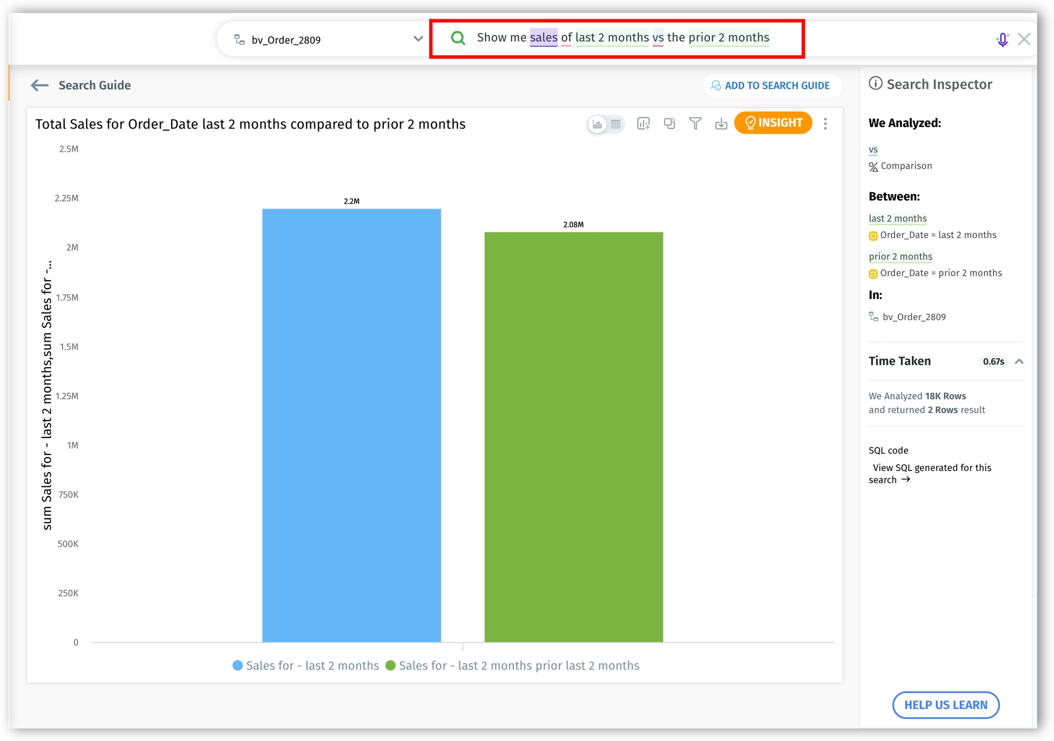Click ADD TO SEARCH GUIDE
1054x741 pixels.
click(x=772, y=86)
